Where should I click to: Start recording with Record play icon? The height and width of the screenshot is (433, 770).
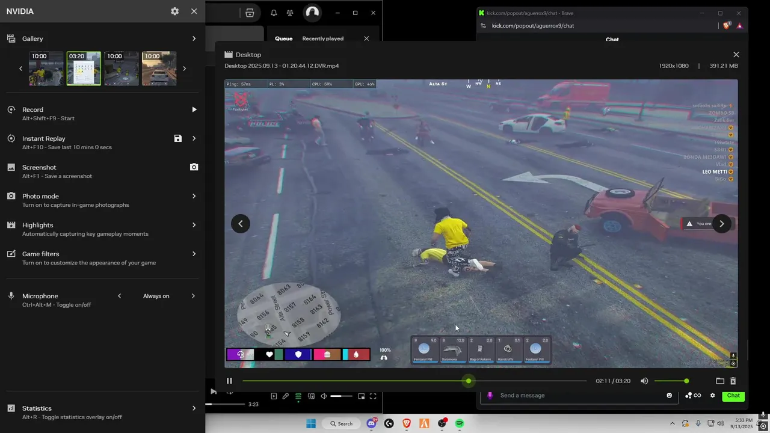(x=194, y=109)
